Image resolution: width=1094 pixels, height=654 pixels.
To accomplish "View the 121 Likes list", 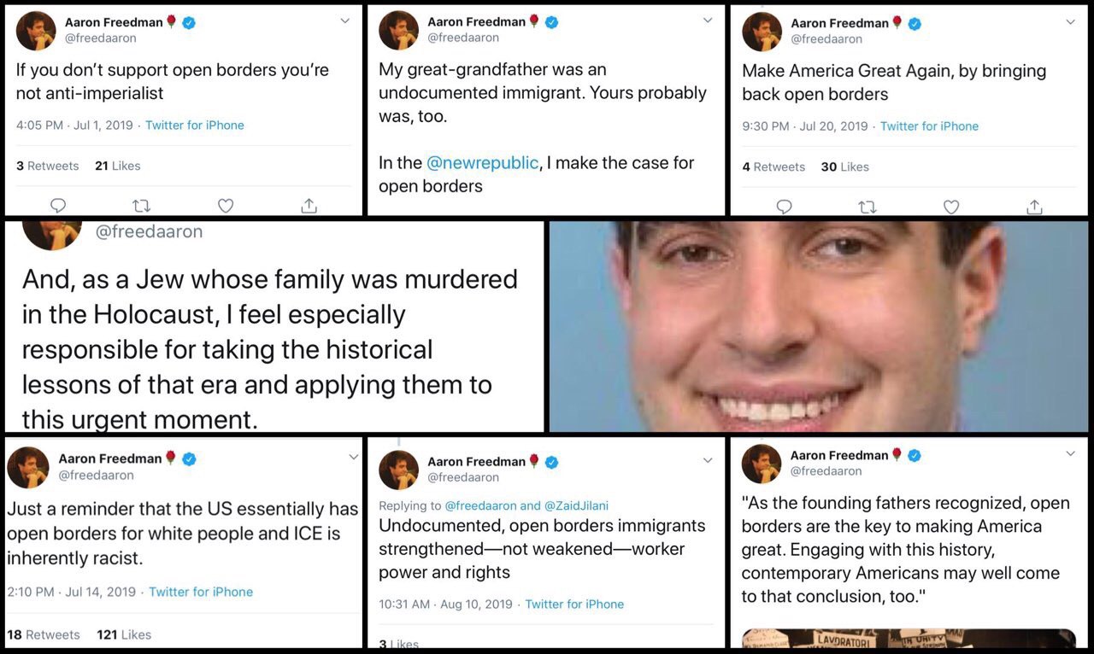I will pos(123,634).
